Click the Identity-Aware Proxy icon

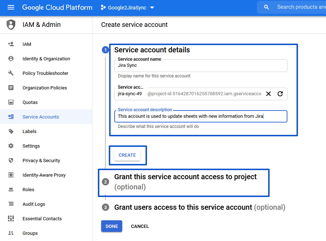pyautogui.click(x=11, y=175)
